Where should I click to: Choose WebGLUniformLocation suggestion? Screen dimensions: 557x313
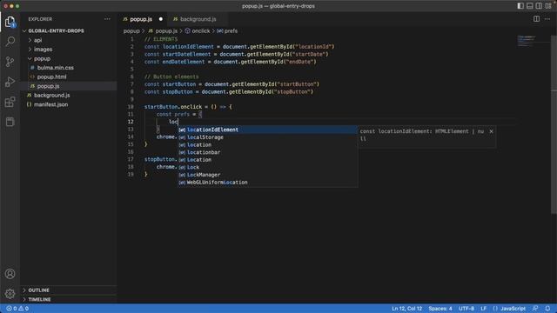coord(267,183)
